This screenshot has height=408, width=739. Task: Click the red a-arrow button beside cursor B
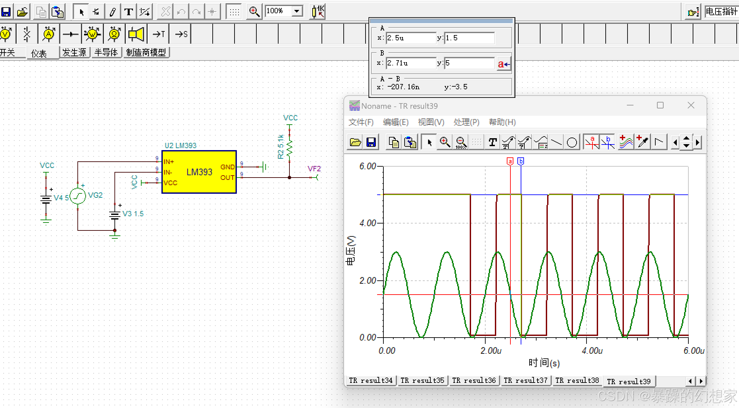click(504, 64)
